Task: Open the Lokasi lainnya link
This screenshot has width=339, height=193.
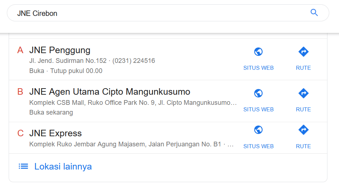Action: 63,167
